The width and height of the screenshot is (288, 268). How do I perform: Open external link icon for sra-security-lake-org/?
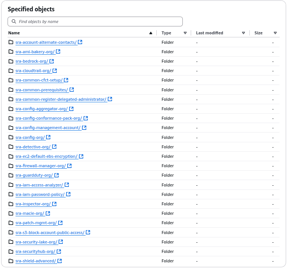point(61,242)
